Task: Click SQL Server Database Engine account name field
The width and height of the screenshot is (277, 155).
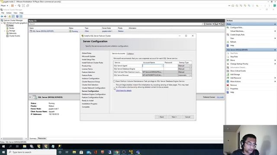Action: [153, 69]
